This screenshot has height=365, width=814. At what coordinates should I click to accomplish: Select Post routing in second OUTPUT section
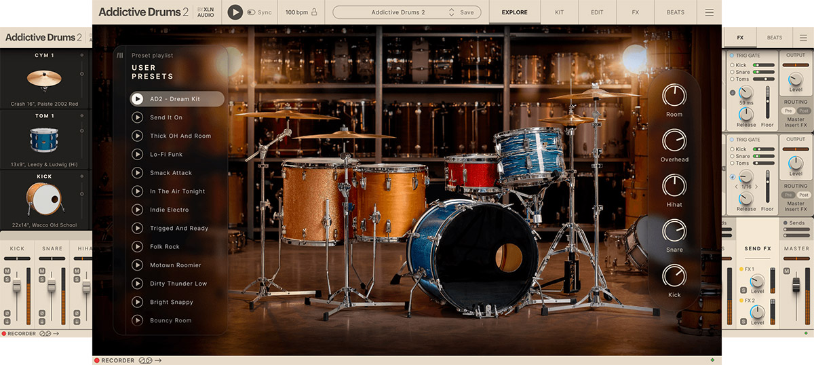point(803,195)
